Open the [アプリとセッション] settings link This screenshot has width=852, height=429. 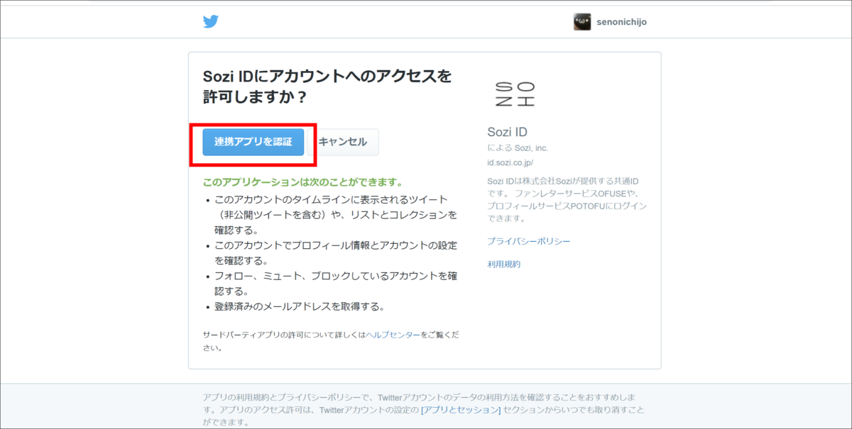[x=461, y=410]
